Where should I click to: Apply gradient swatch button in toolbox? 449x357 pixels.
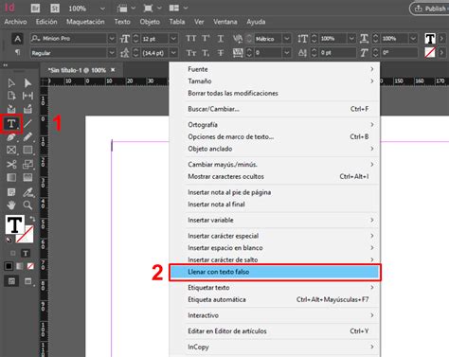20,266
